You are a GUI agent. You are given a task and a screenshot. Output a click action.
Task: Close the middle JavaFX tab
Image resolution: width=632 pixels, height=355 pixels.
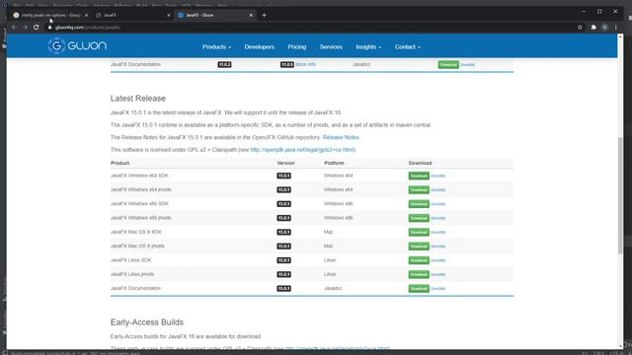(x=169, y=16)
